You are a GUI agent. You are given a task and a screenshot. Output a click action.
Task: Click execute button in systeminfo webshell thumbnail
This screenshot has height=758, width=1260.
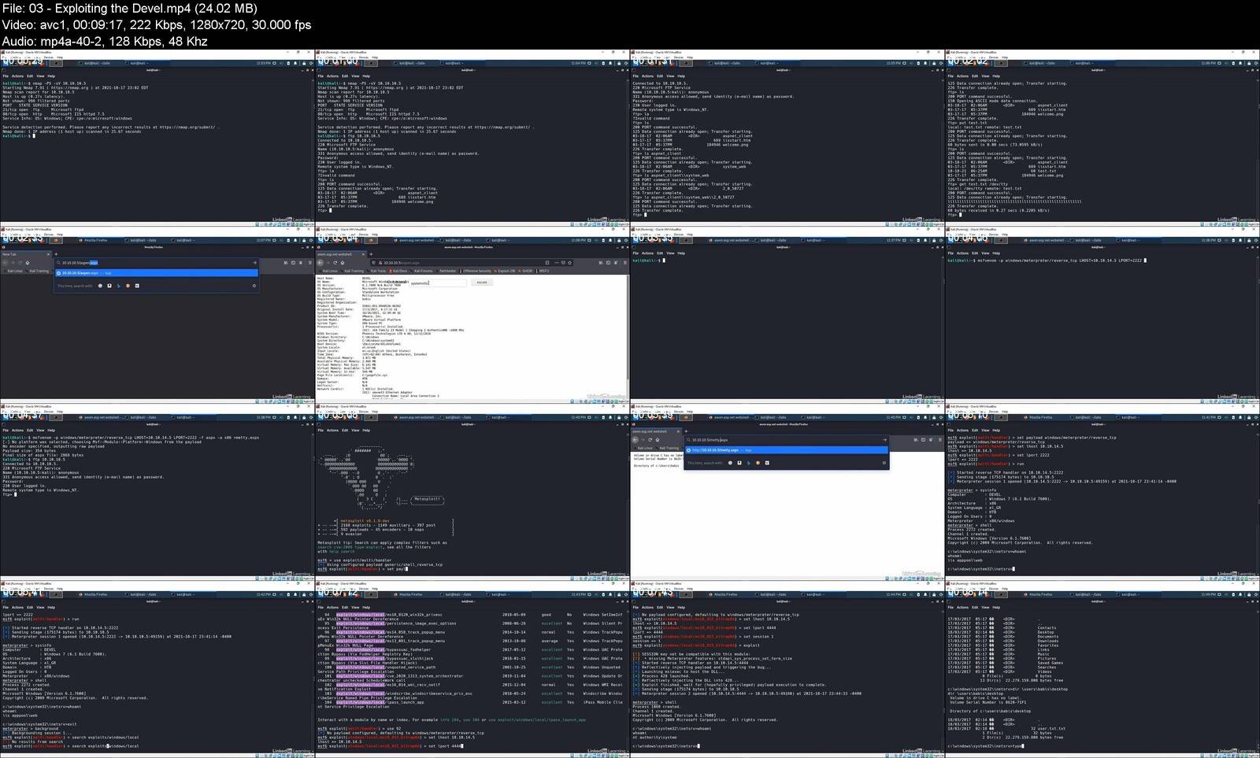click(482, 282)
